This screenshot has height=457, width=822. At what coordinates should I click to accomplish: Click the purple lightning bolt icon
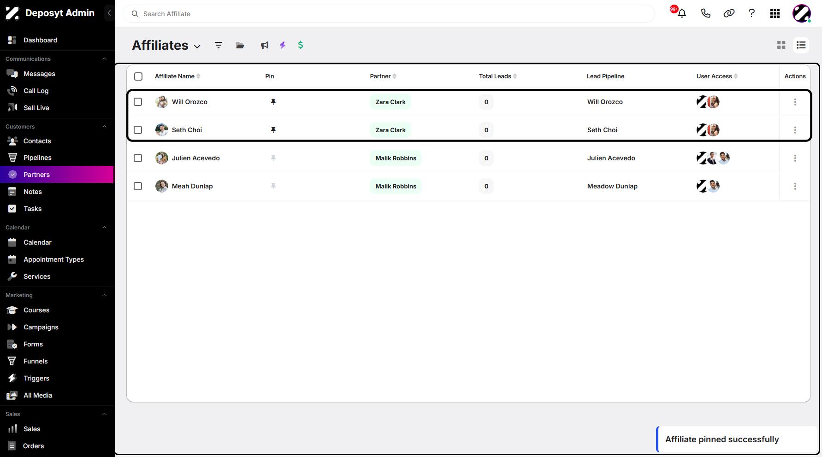click(283, 45)
